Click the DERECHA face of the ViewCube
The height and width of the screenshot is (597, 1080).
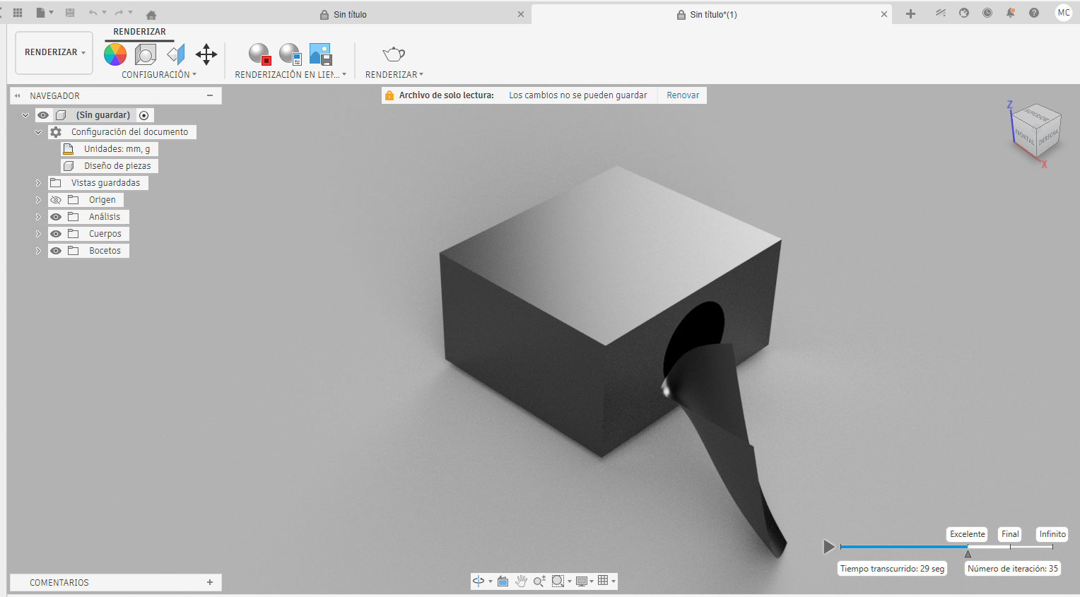pos(1049,136)
